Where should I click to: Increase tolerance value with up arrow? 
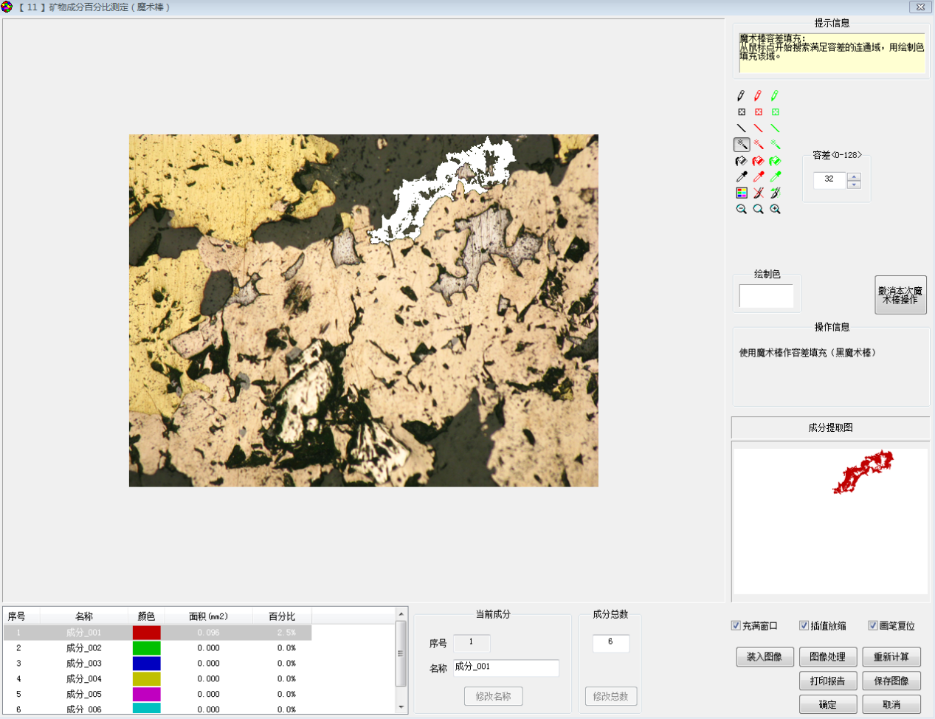pyautogui.click(x=854, y=176)
